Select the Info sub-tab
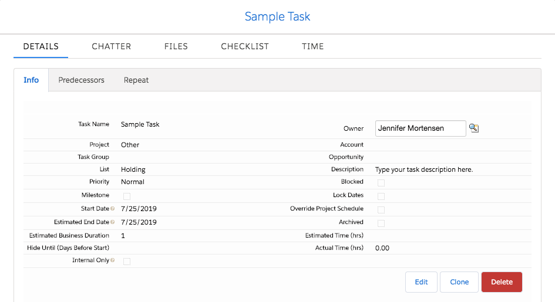This screenshot has width=555, height=302. (31, 80)
